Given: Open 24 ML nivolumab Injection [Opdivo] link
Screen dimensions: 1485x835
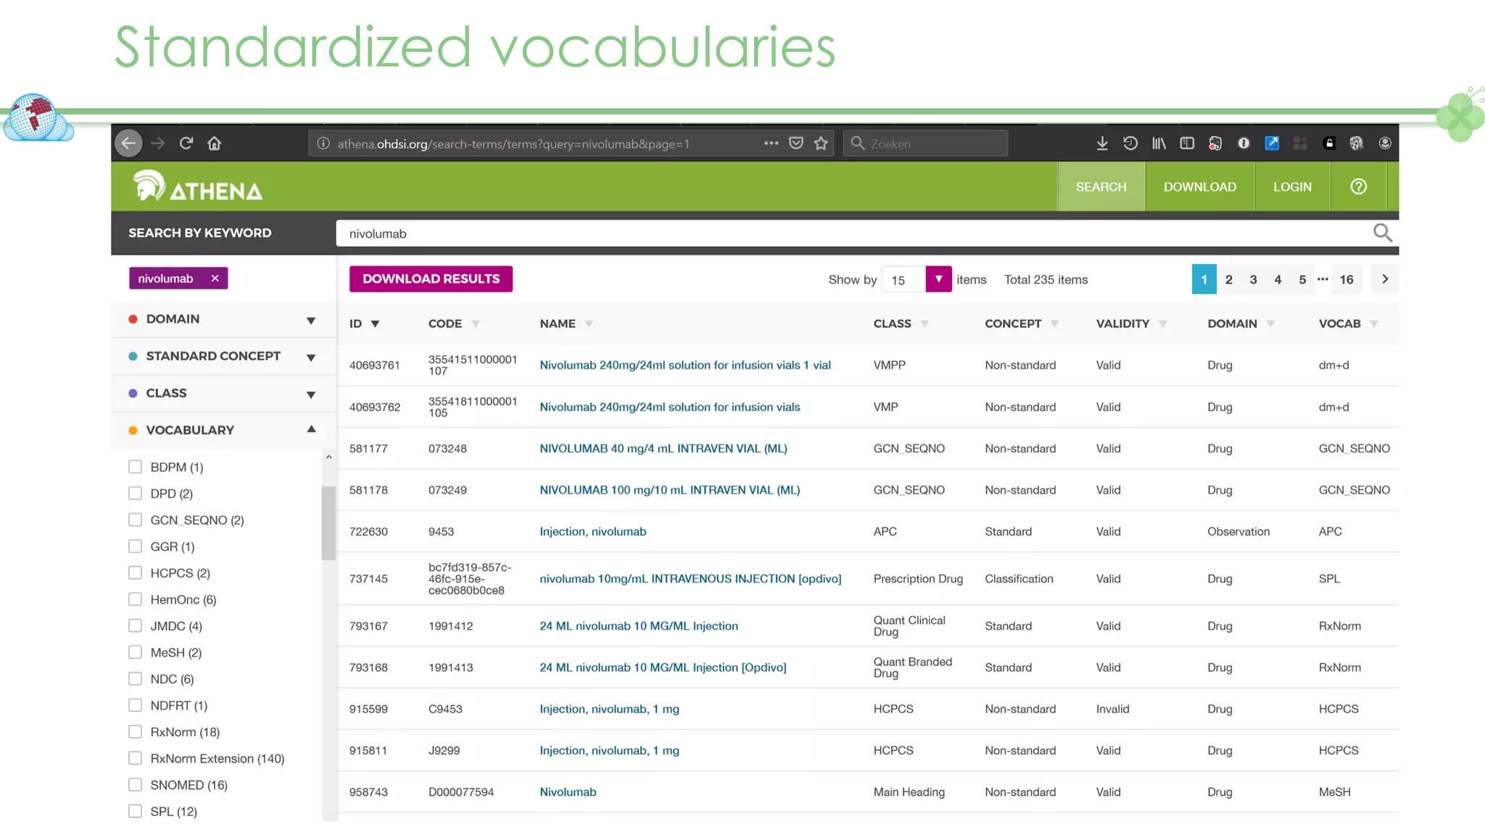Looking at the screenshot, I should (663, 668).
